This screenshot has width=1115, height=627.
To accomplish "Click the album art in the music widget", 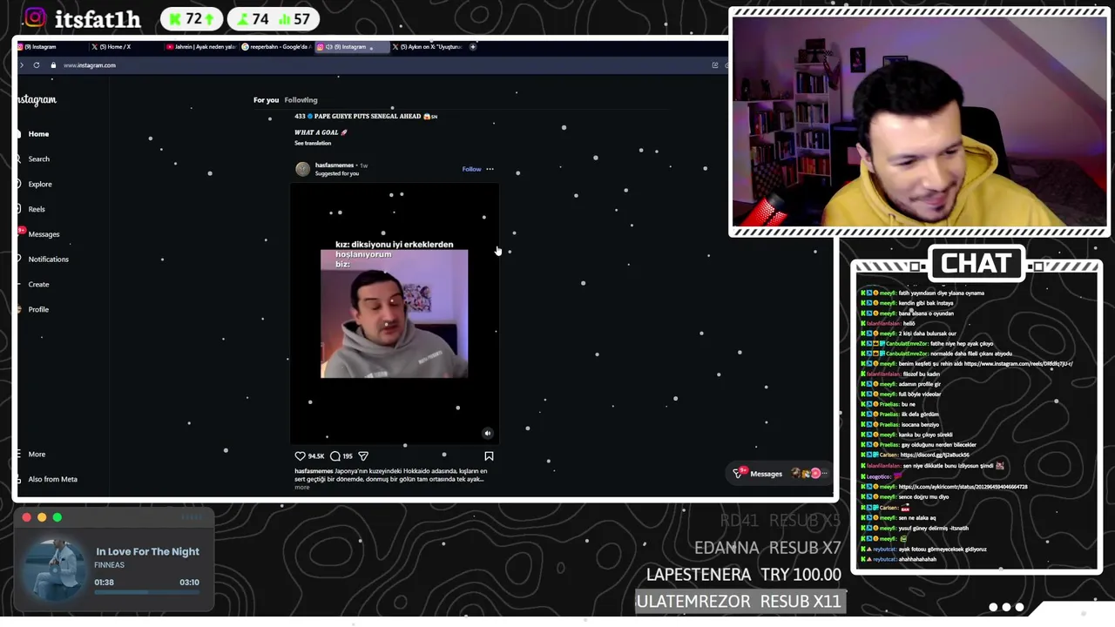I will tap(55, 570).
